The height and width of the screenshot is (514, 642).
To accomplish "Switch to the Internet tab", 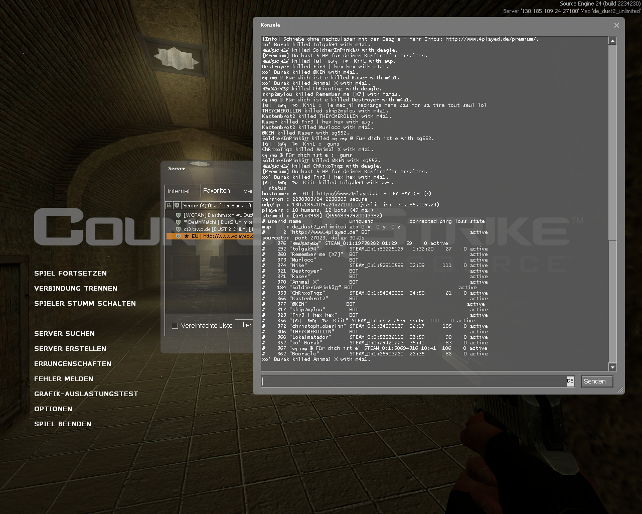I will [179, 191].
